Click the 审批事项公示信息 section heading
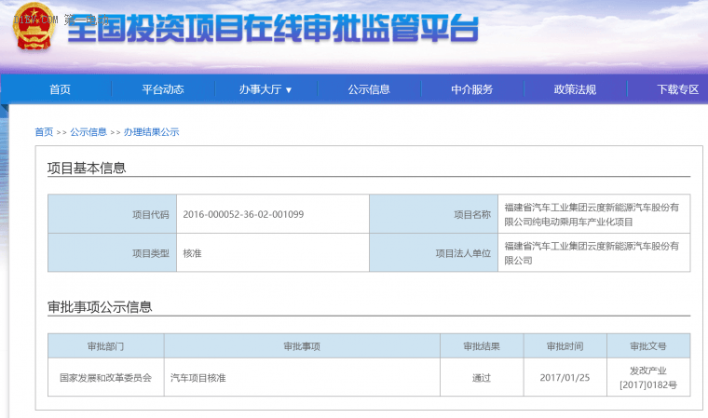 point(100,307)
